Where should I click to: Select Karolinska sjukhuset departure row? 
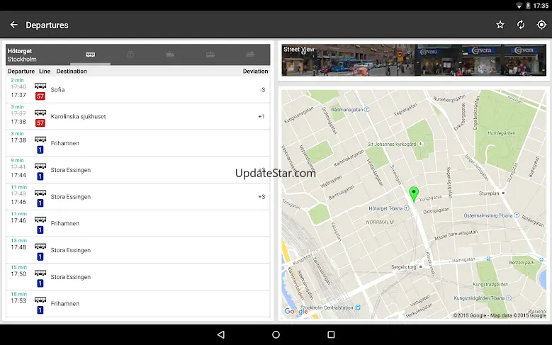[138, 116]
